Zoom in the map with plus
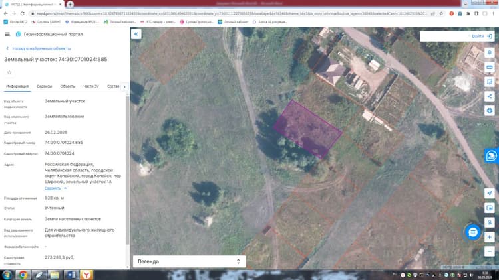This screenshot has width=499, height=280. (490, 237)
